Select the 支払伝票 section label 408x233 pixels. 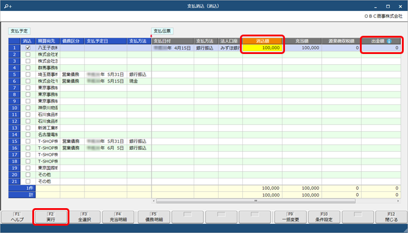pos(162,31)
